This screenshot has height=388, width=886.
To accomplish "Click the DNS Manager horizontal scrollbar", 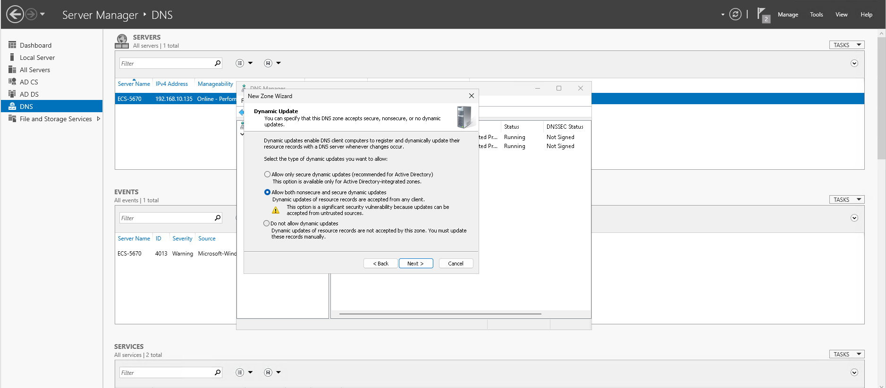I will click(440, 314).
